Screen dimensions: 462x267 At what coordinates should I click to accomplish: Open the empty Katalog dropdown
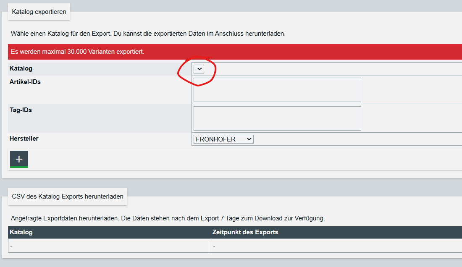click(199, 69)
